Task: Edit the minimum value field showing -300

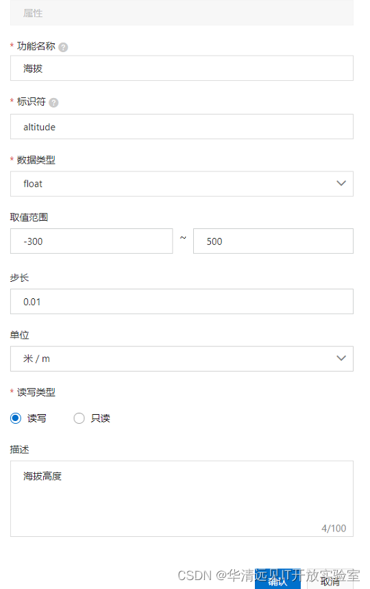Action: (x=91, y=241)
